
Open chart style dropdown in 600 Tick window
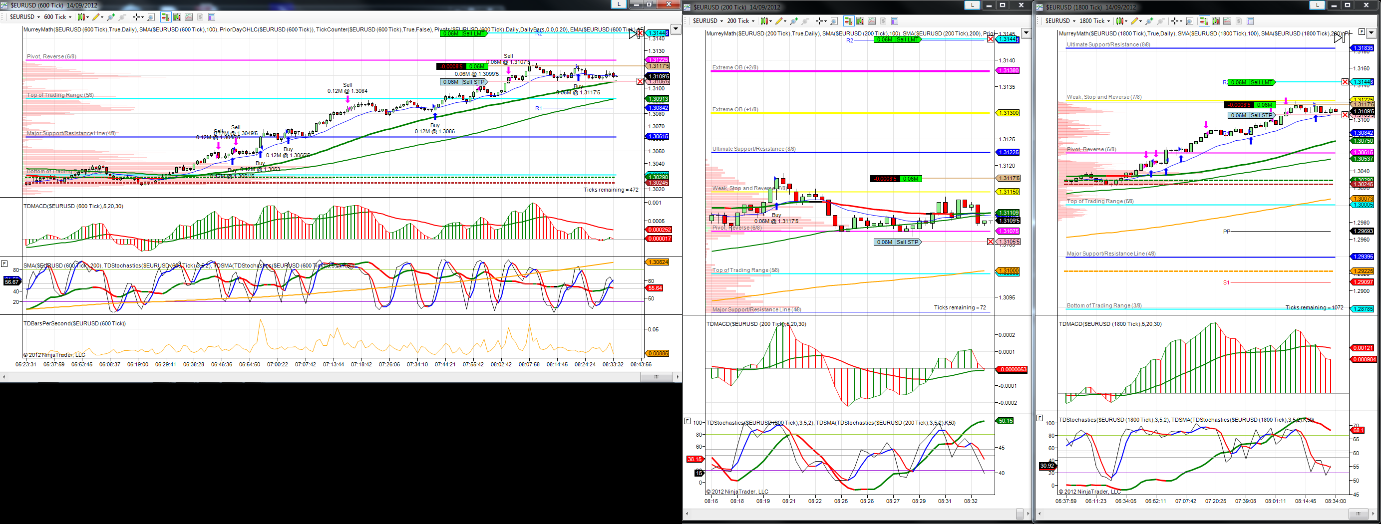[83, 17]
